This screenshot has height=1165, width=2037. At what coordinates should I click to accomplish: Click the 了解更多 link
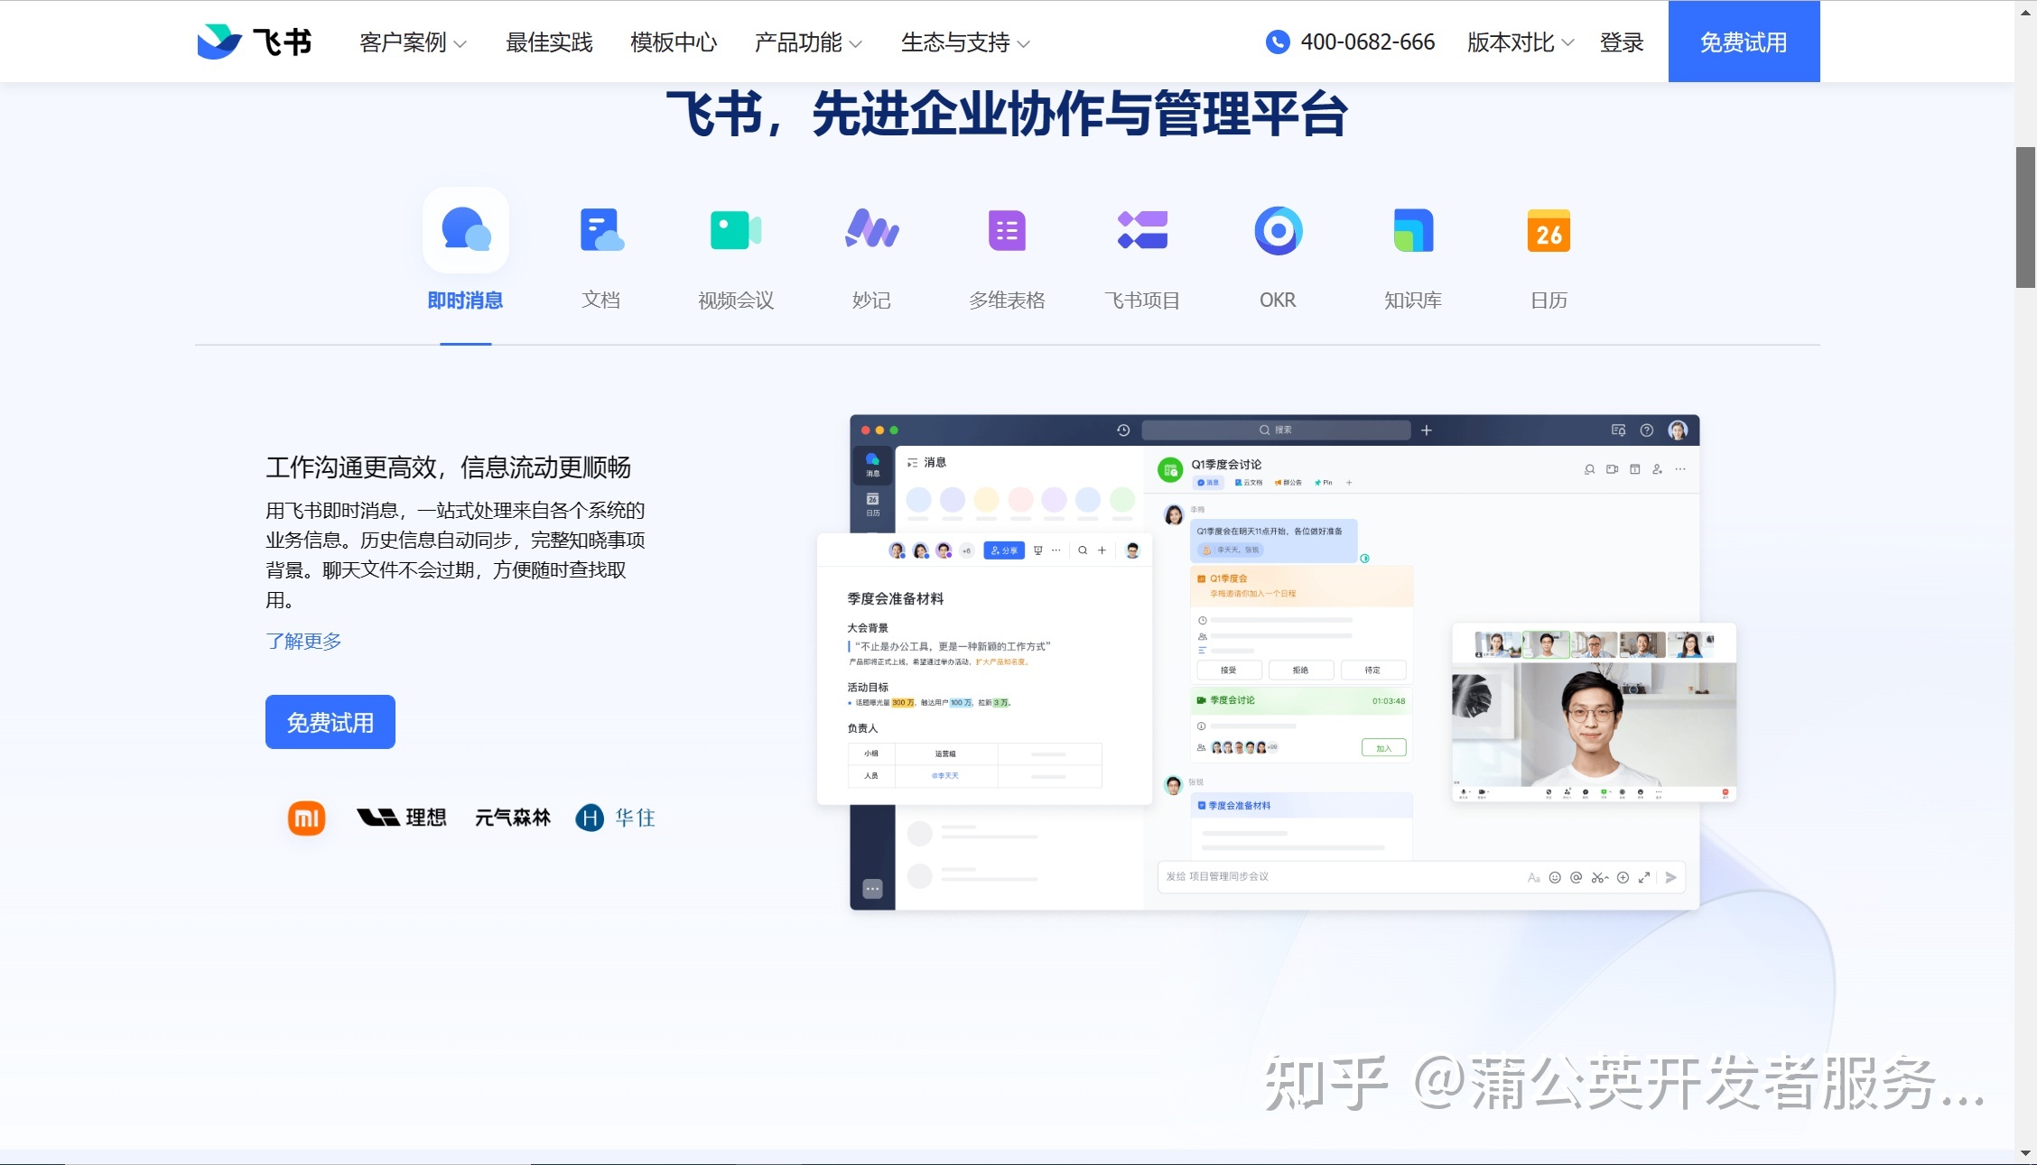tap(304, 641)
